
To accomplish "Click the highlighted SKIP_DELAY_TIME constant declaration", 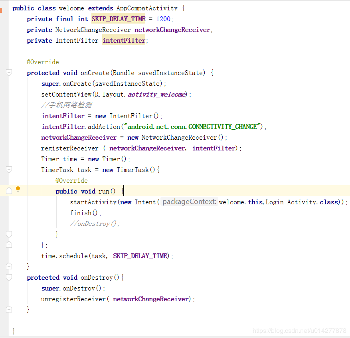I will 118,19.
